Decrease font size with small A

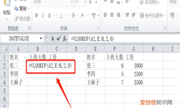pos(96,2)
